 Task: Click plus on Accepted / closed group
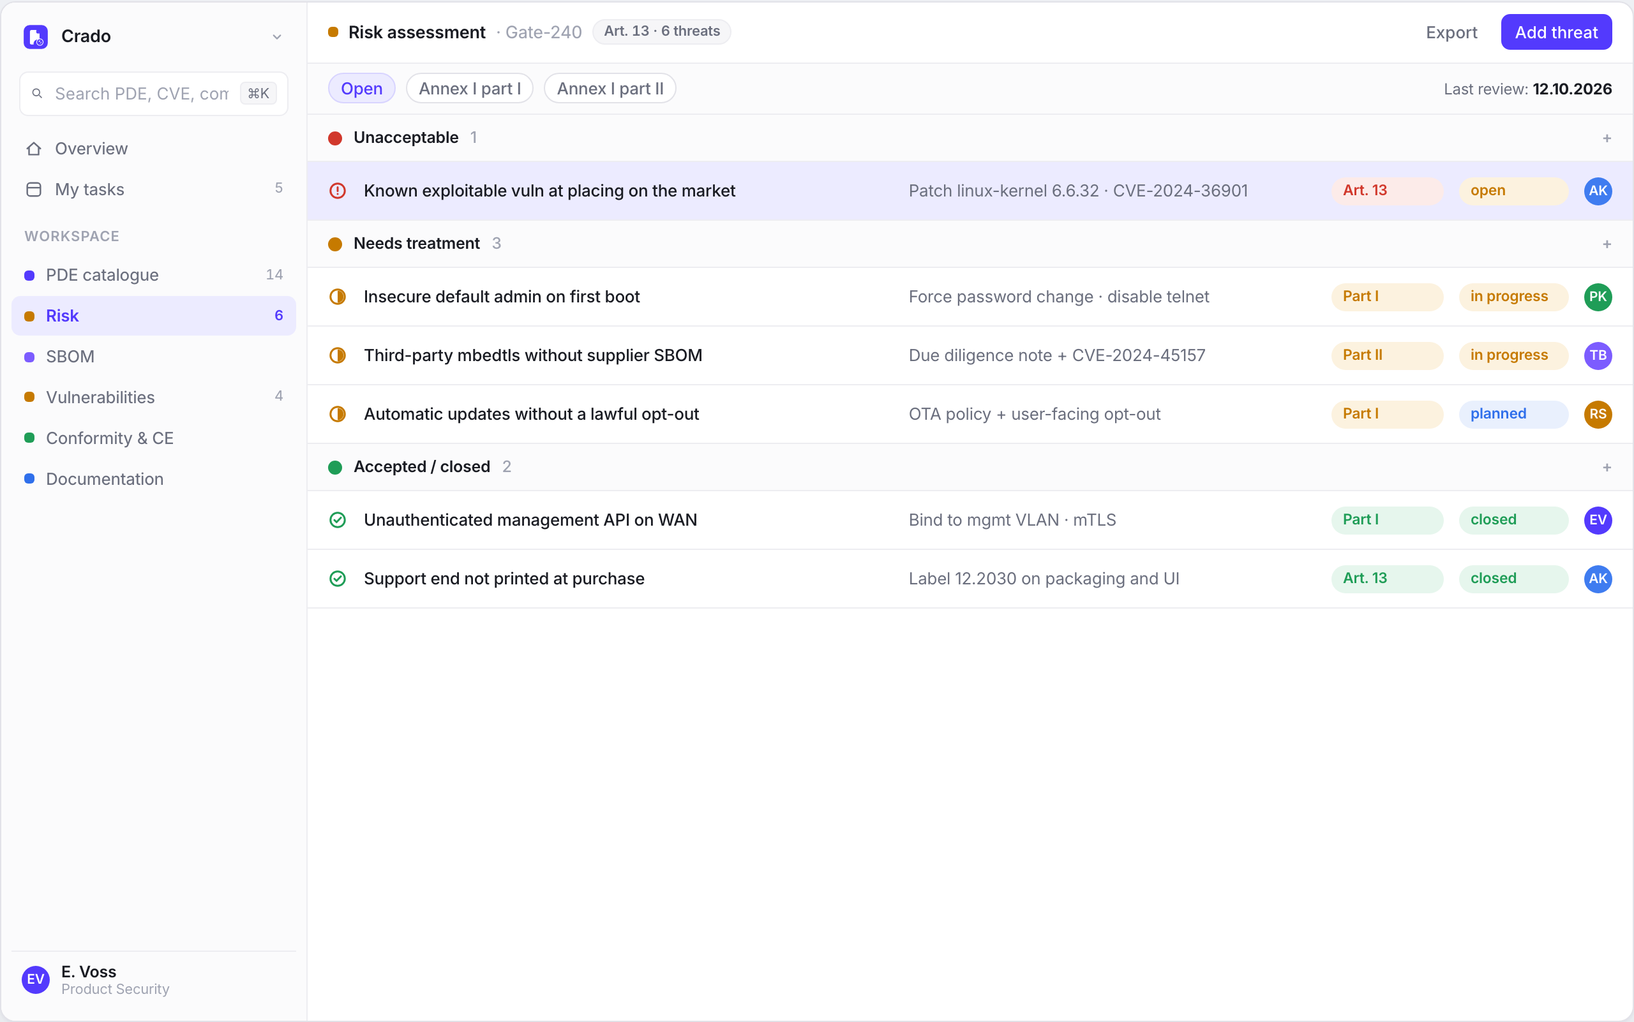pyautogui.click(x=1607, y=468)
